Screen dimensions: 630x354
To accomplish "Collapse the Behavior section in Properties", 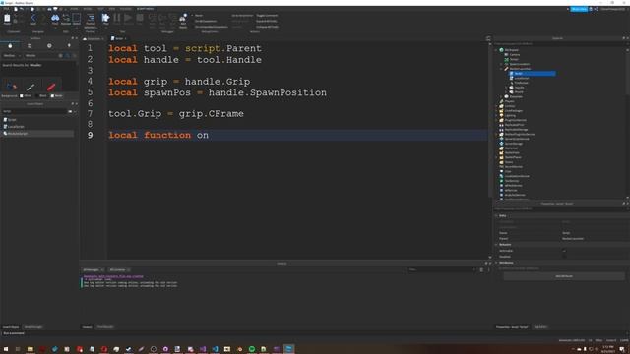I will tap(496, 245).
